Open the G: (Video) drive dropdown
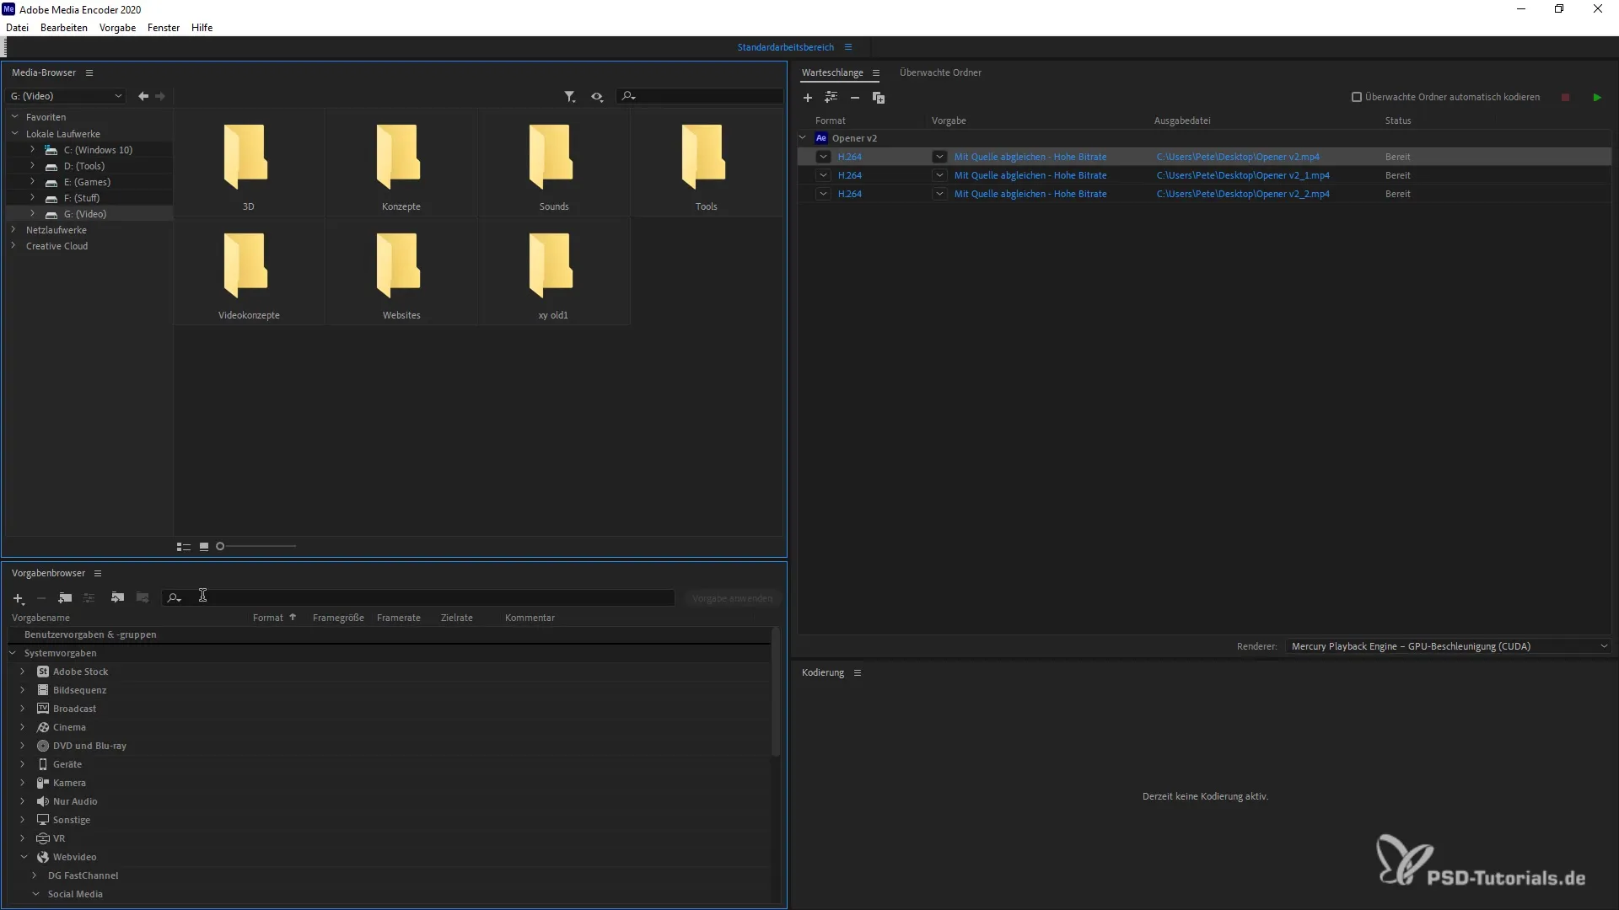Screen dimensions: 1619x910 click(x=66, y=96)
